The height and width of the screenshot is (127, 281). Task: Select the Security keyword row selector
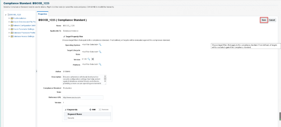tap(65, 118)
